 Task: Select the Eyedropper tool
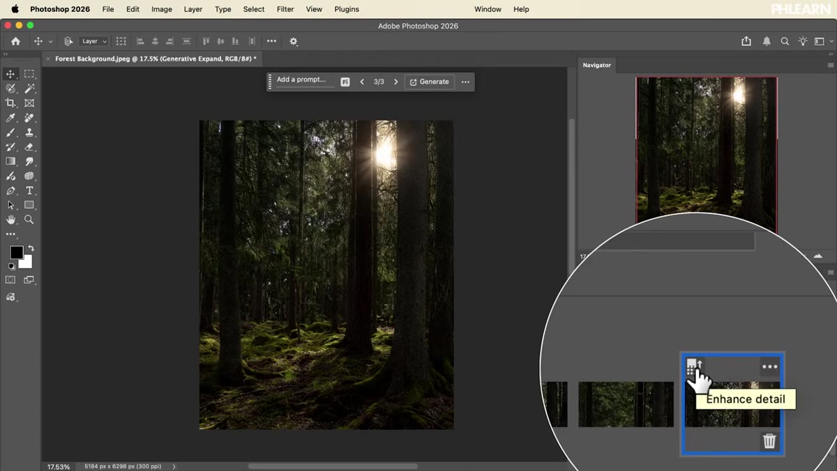(10, 118)
